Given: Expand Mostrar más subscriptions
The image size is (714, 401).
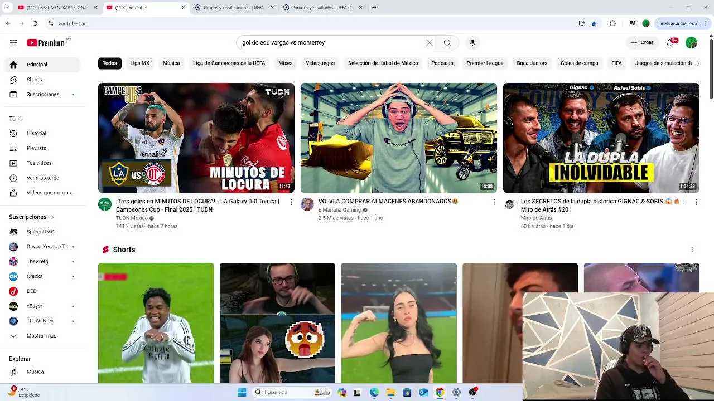Looking at the screenshot, I should (x=44, y=336).
